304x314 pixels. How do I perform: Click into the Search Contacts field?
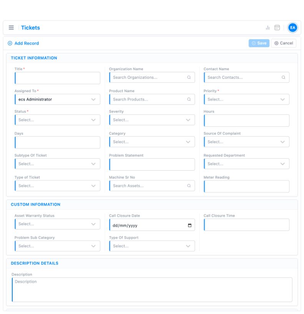coord(246,77)
